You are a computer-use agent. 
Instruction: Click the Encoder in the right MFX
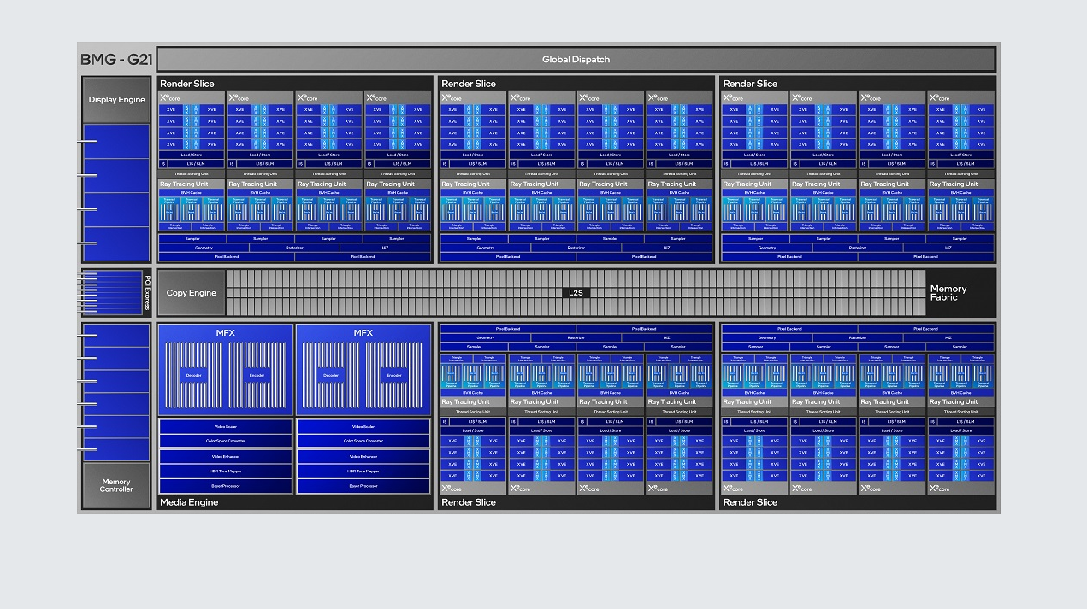point(394,375)
